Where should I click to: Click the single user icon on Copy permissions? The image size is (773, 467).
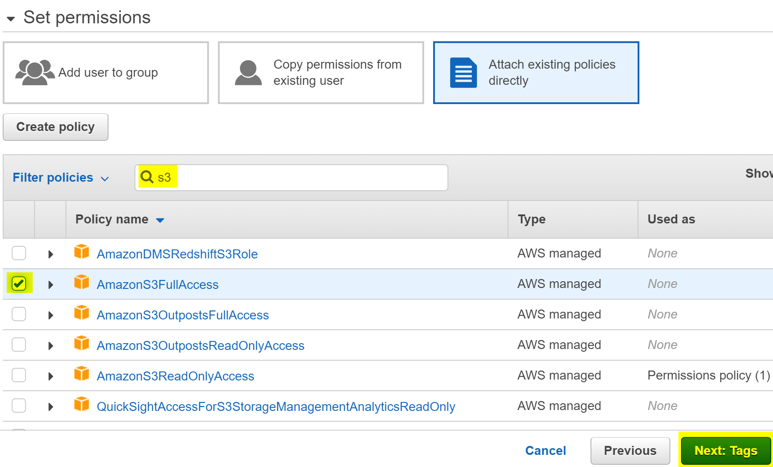point(248,73)
